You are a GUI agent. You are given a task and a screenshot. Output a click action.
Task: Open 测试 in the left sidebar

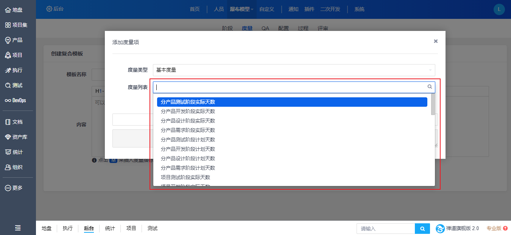14,85
